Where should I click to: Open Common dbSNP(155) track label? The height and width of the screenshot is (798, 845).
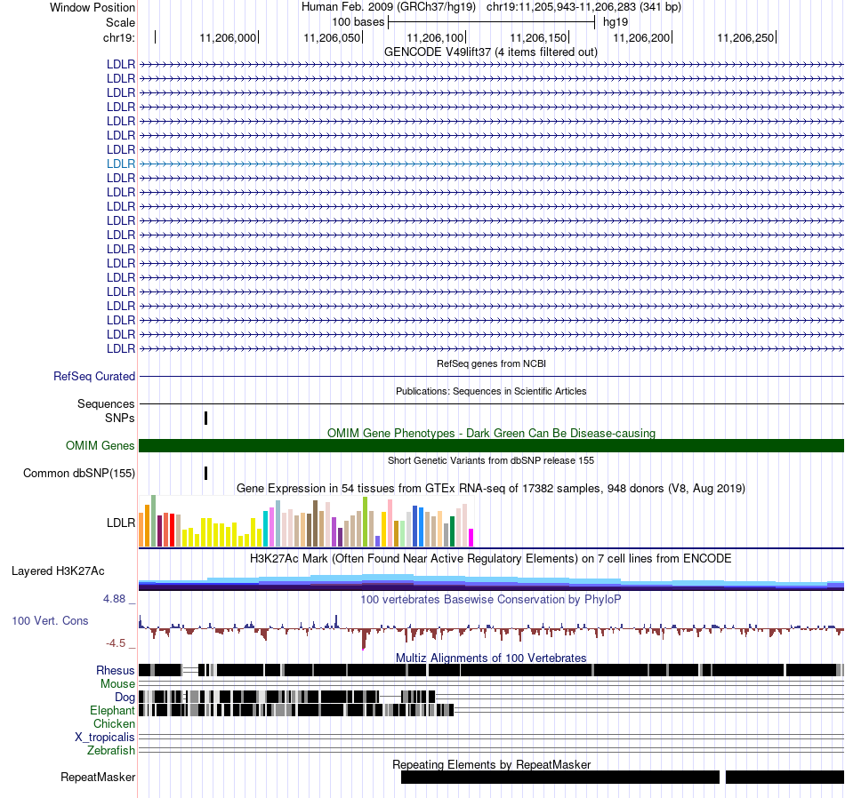pos(79,474)
